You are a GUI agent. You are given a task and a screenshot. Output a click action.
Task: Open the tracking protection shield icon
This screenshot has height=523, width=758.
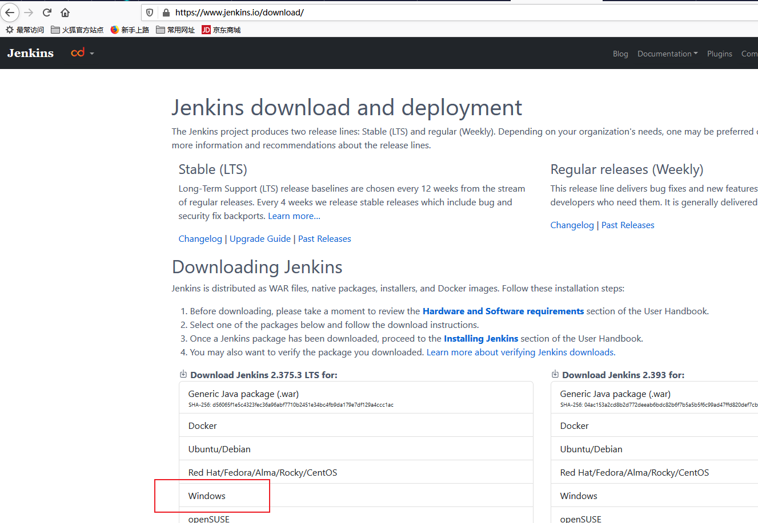(x=149, y=13)
